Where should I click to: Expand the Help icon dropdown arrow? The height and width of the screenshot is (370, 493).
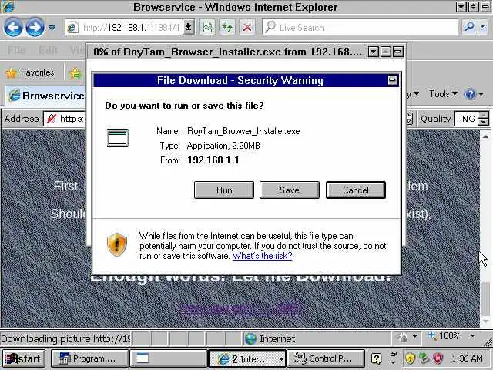click(481, 94)
